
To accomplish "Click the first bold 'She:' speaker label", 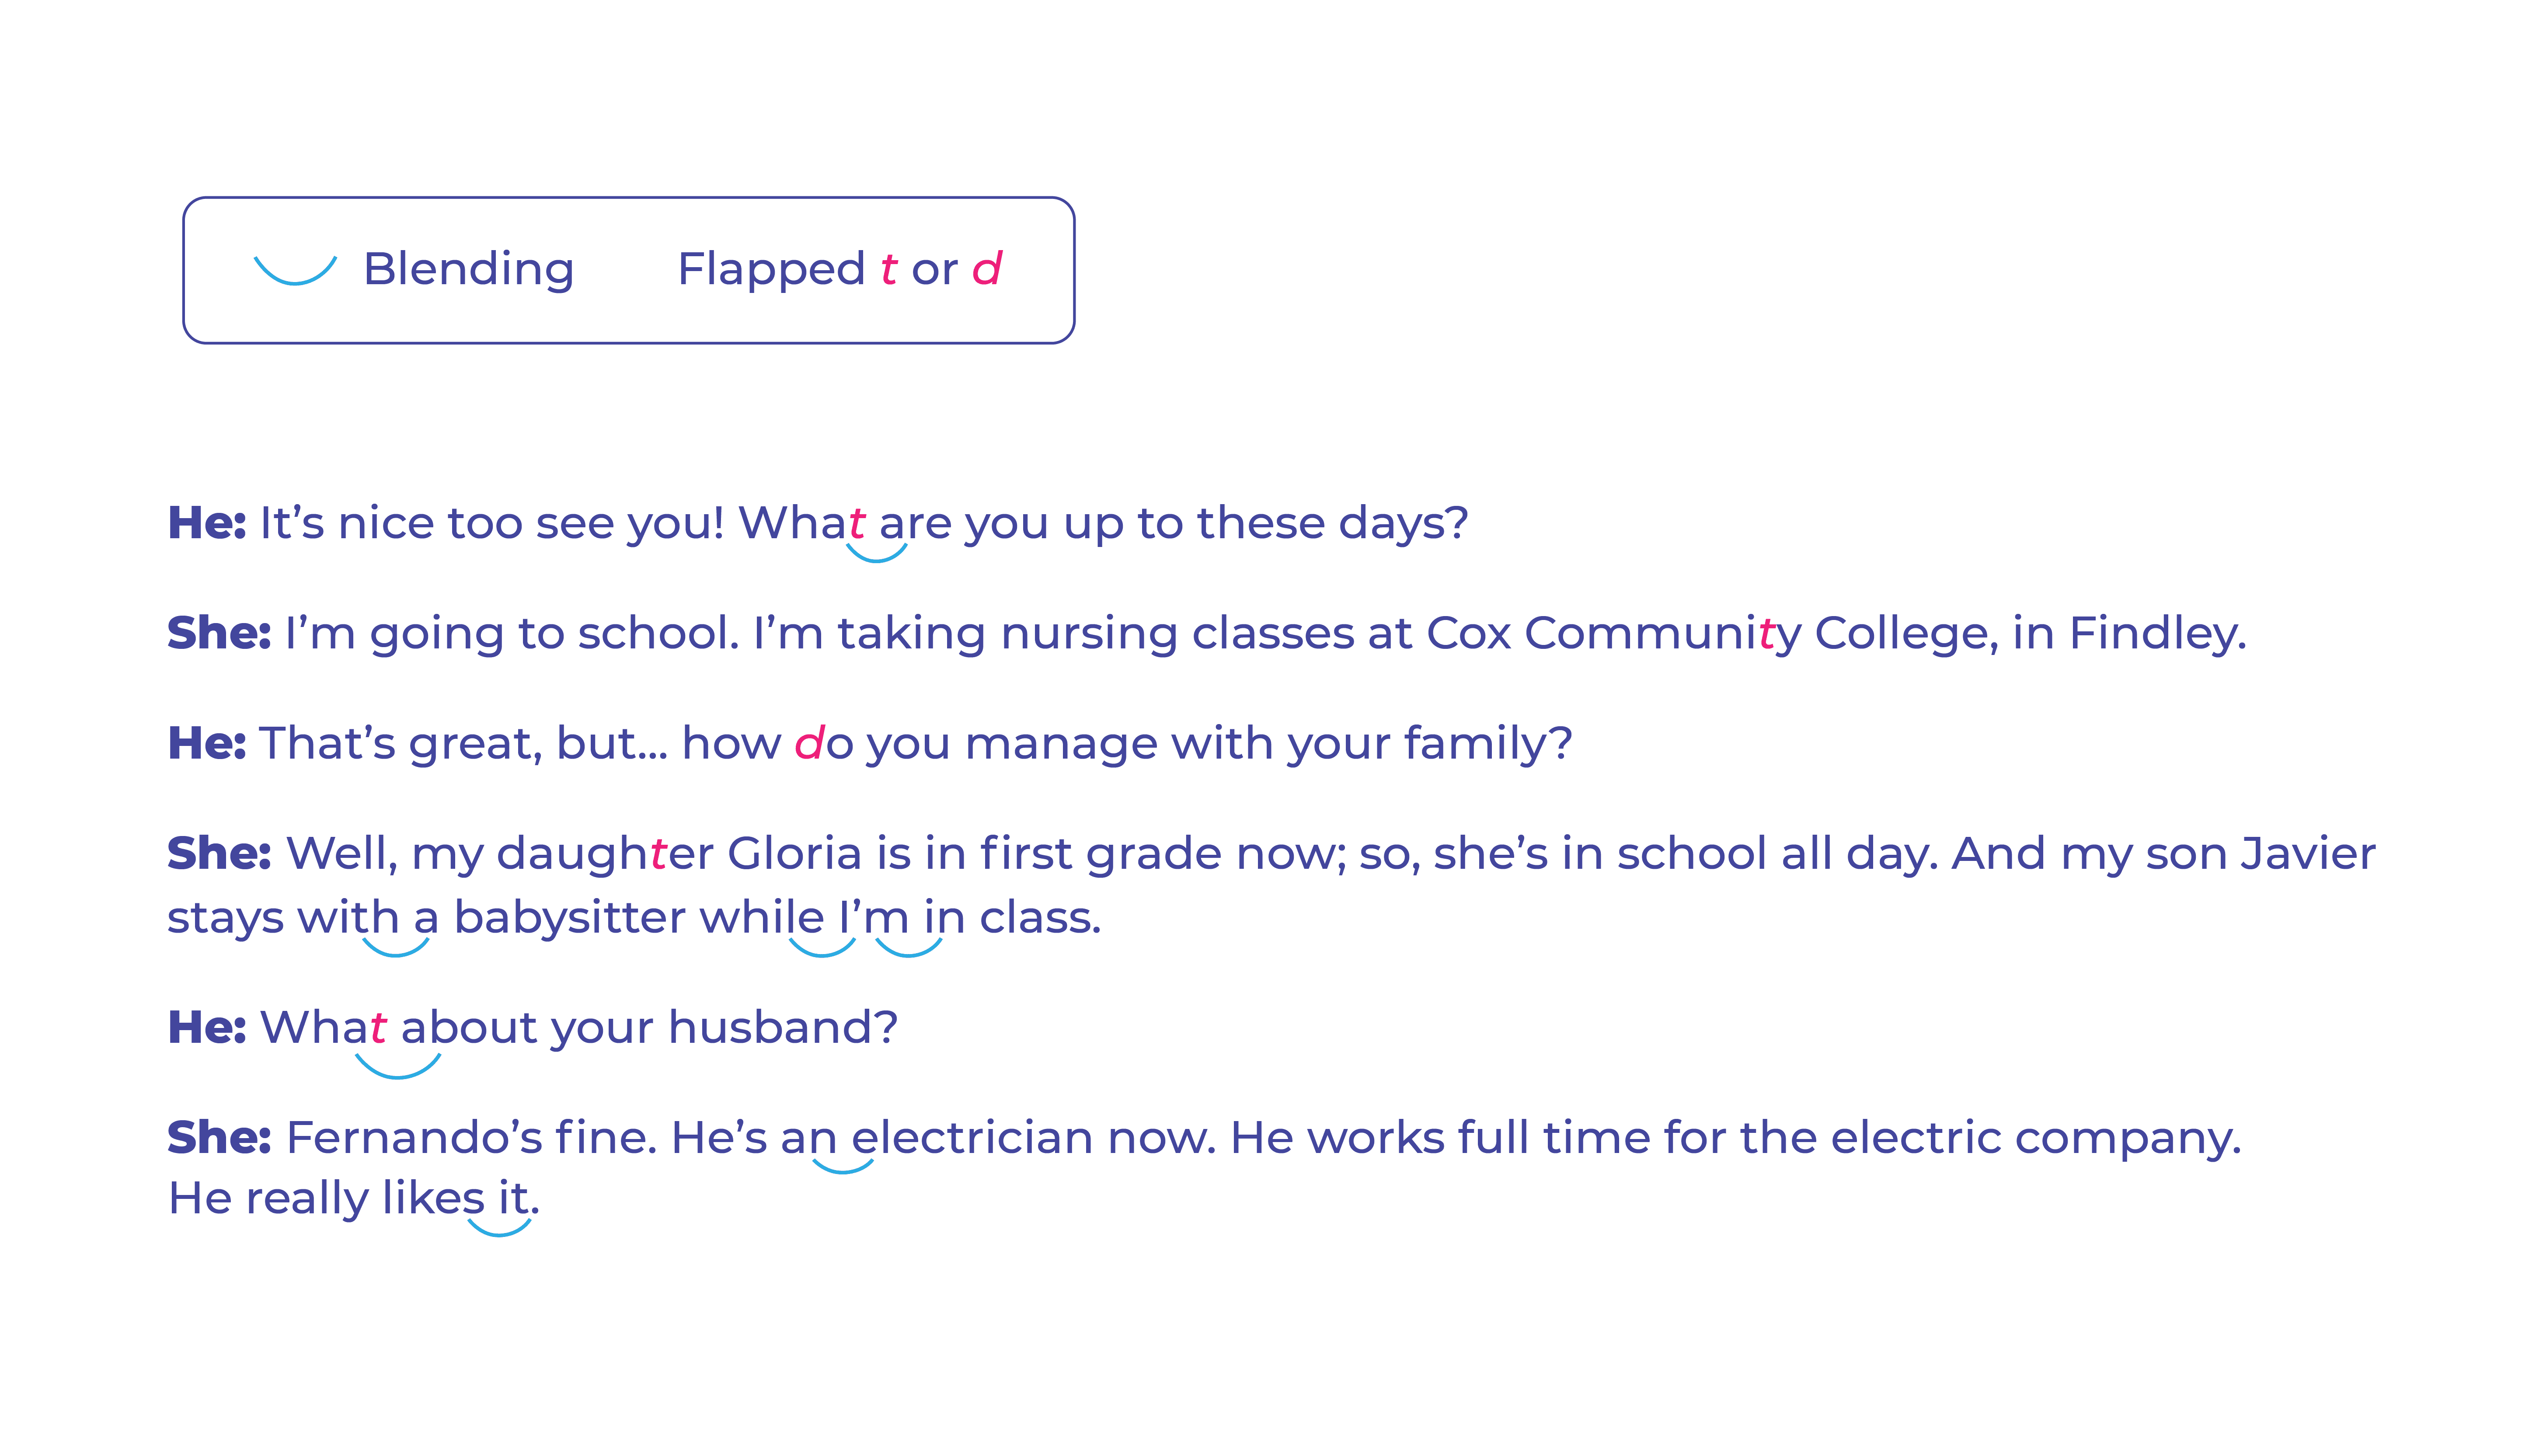I will click(219, 633).
